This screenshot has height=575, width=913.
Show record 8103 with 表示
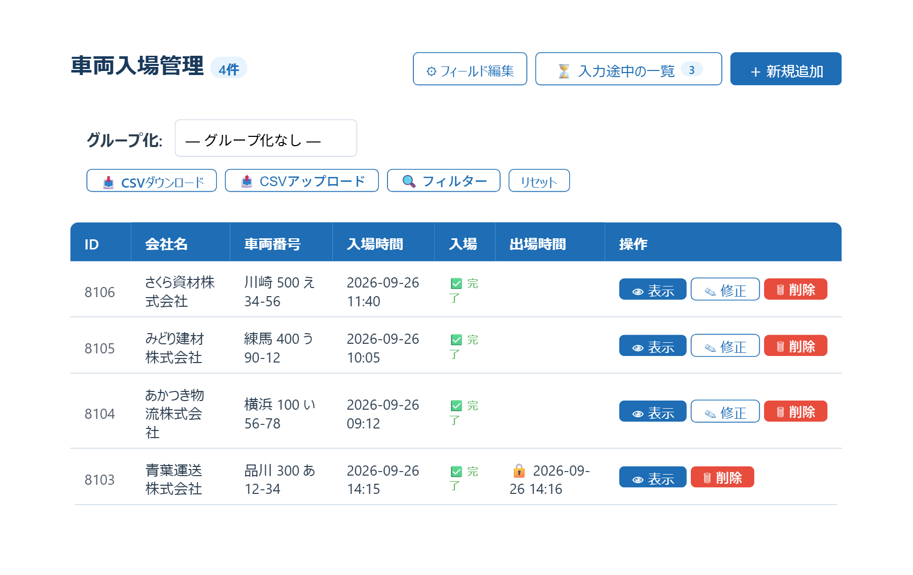pyautogui.click(x=653, y=477)
